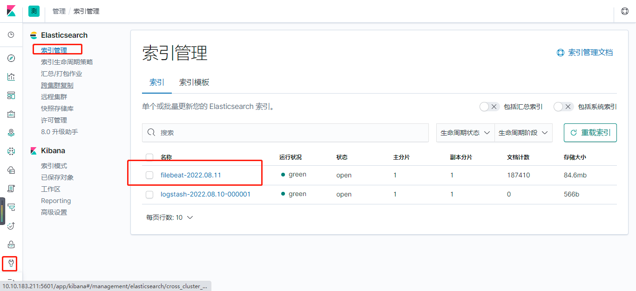Image resolution: width=636 pixels, height=291 pixels.
Task: Open the Uptime icon in sidebar
Action: pyautogui.click(x=11, y=226)
